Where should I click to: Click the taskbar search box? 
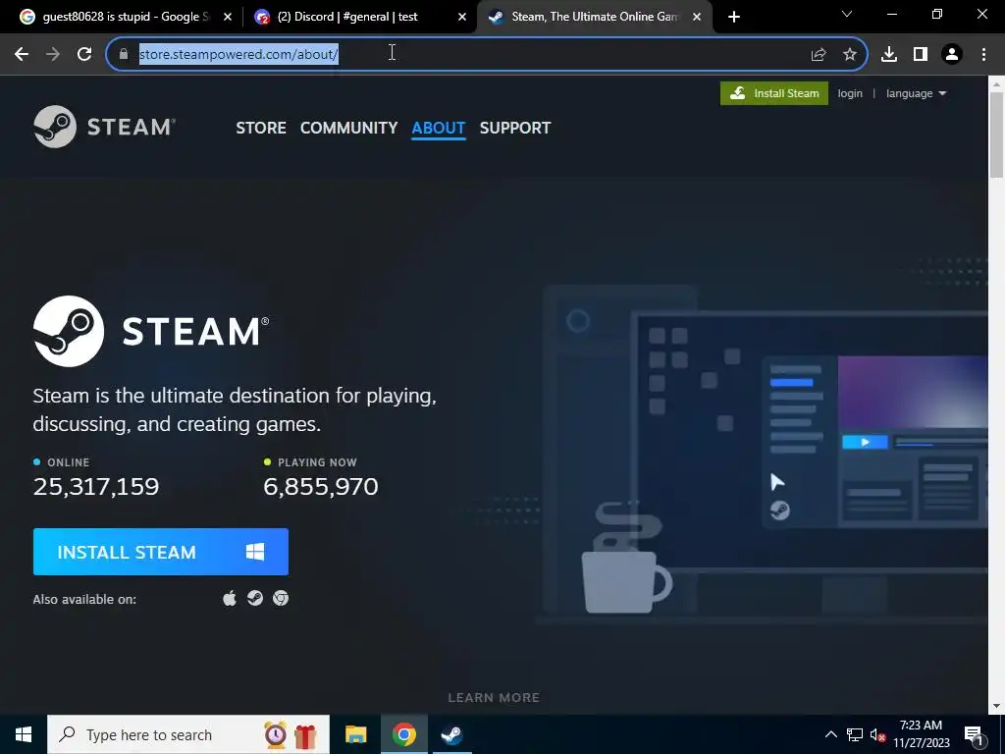tap(188, 734)
